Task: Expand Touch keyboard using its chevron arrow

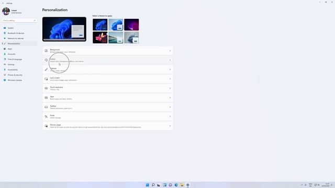Action: [x=170, y=88]
